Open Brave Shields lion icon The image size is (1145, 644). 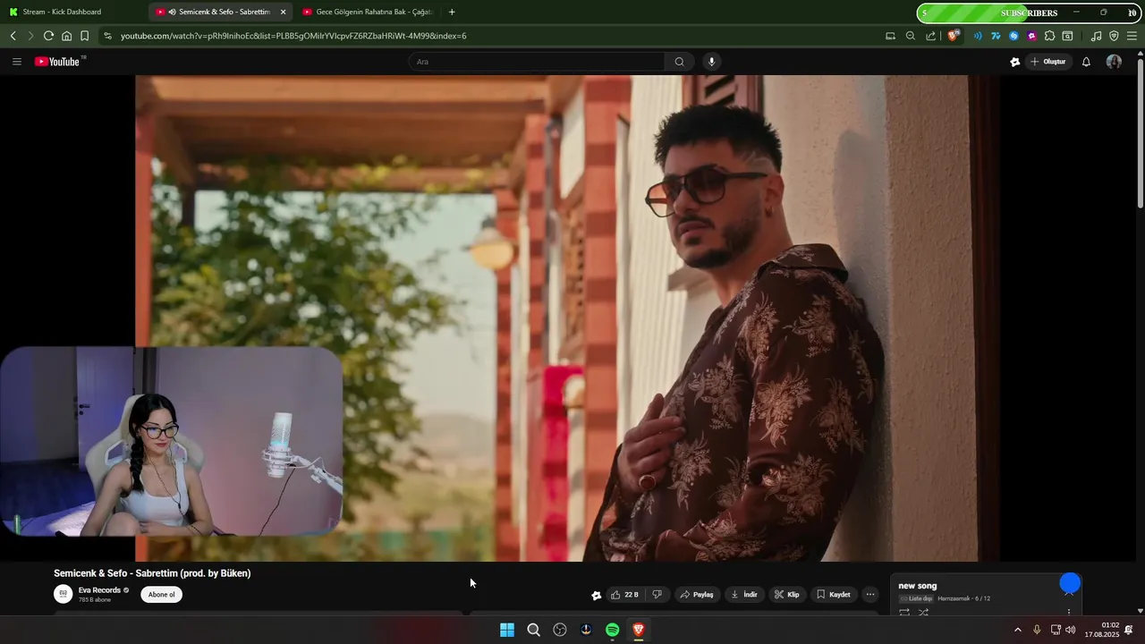[x=954, y=36]
